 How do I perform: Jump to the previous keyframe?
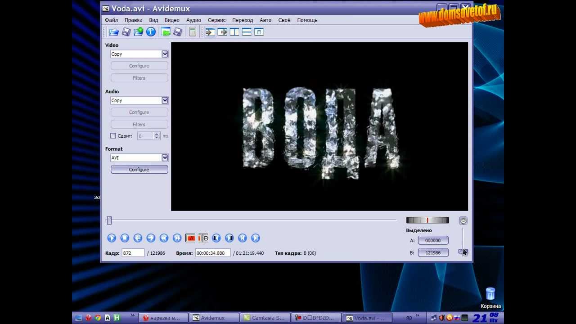164,238
